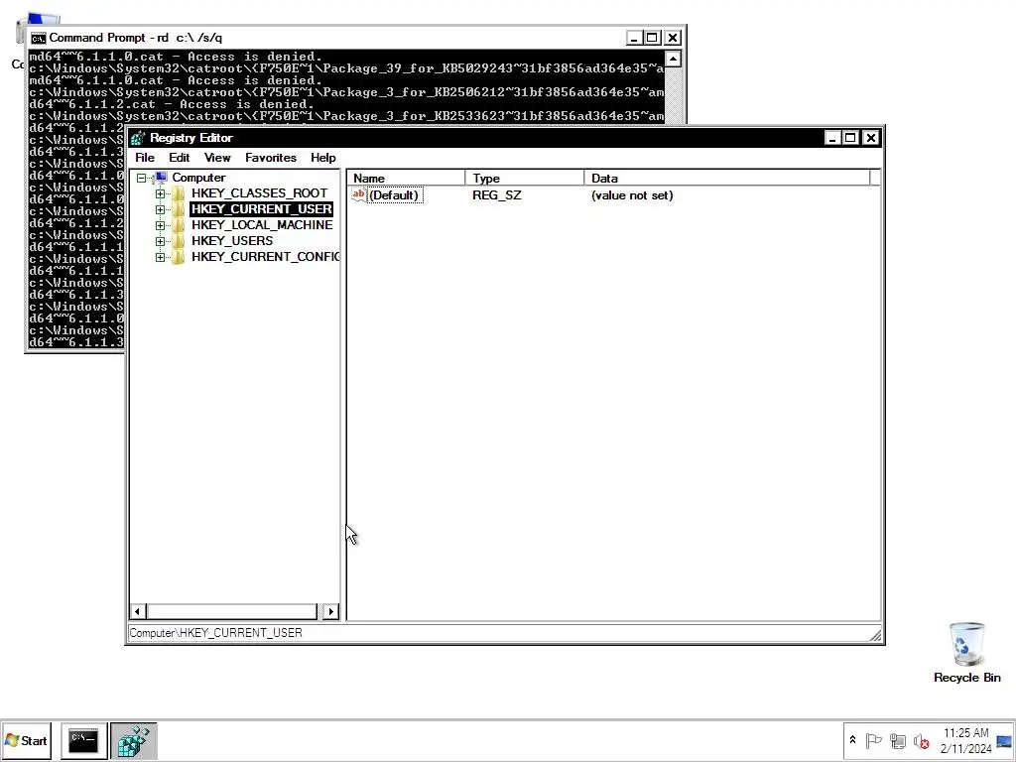The width and height of the screenshot is (1016, 762).
Task: Select the Computer root node
Action: [198, 178]
